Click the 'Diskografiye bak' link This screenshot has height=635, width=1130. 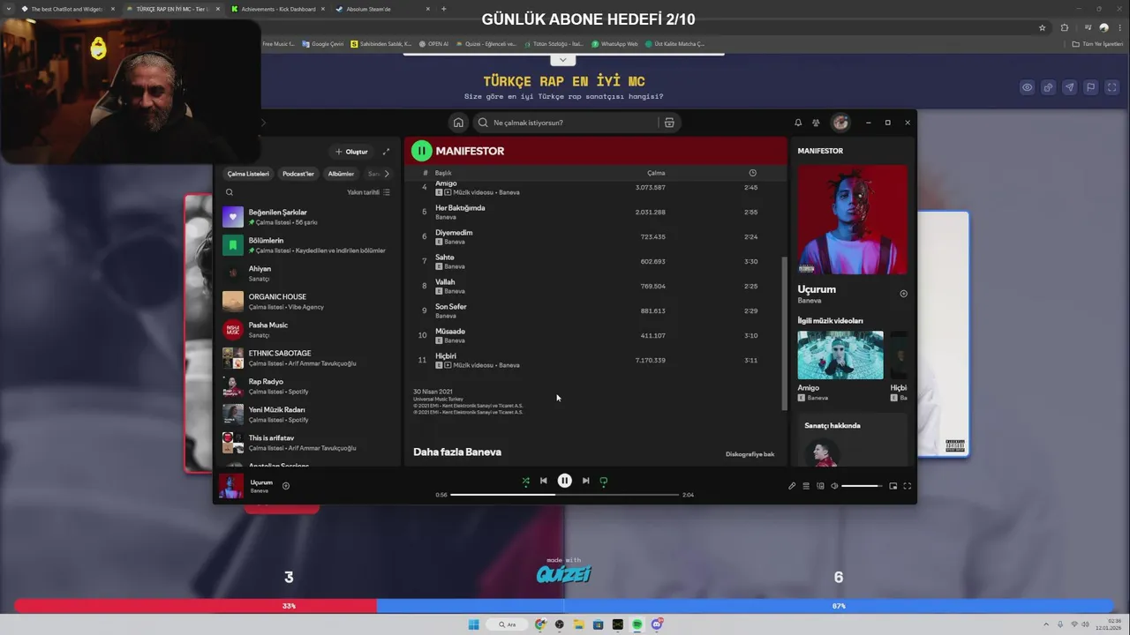pyautogui.click(x=750, y=454)
